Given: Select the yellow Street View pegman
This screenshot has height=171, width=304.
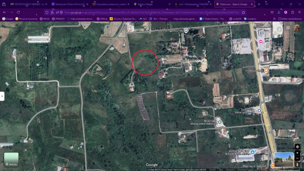Looking at the screenshot, I should 297,164.
